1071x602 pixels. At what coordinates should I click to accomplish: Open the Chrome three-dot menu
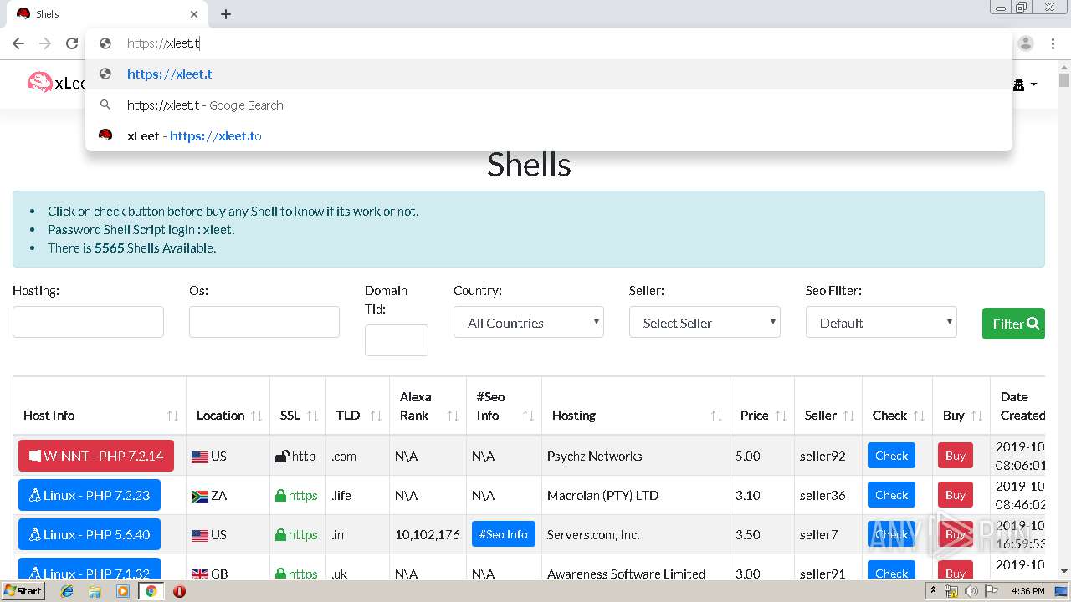[1053, 43]
